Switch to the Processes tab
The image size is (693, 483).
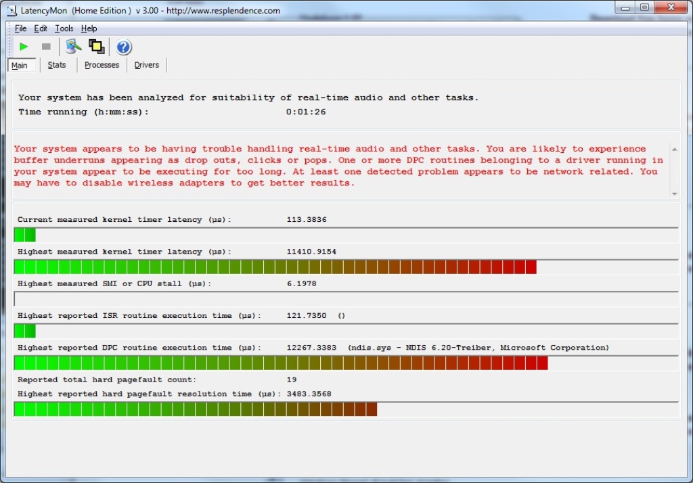pyautogui.click(x=102, y=65)
